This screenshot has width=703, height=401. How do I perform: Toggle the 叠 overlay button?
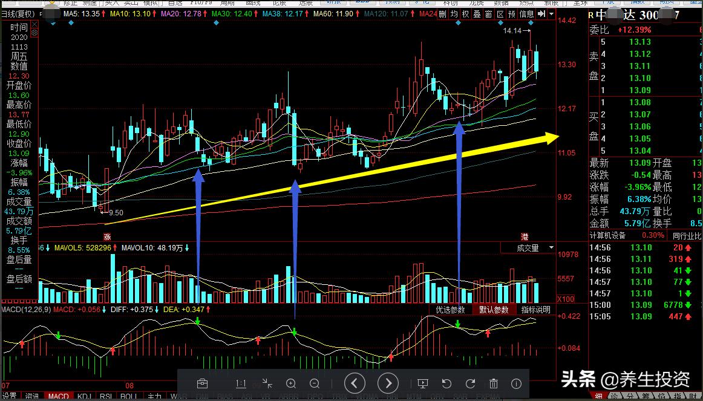pos(477,14)
